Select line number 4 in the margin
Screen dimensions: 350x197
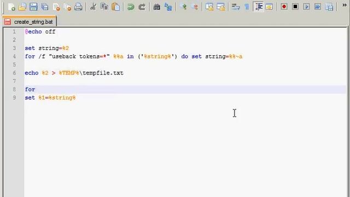[14, 56]
